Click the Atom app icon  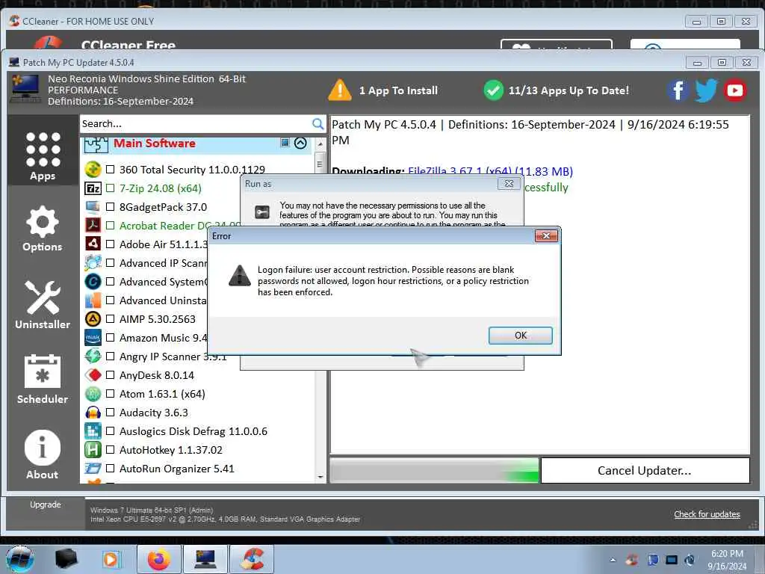[93, 393]
